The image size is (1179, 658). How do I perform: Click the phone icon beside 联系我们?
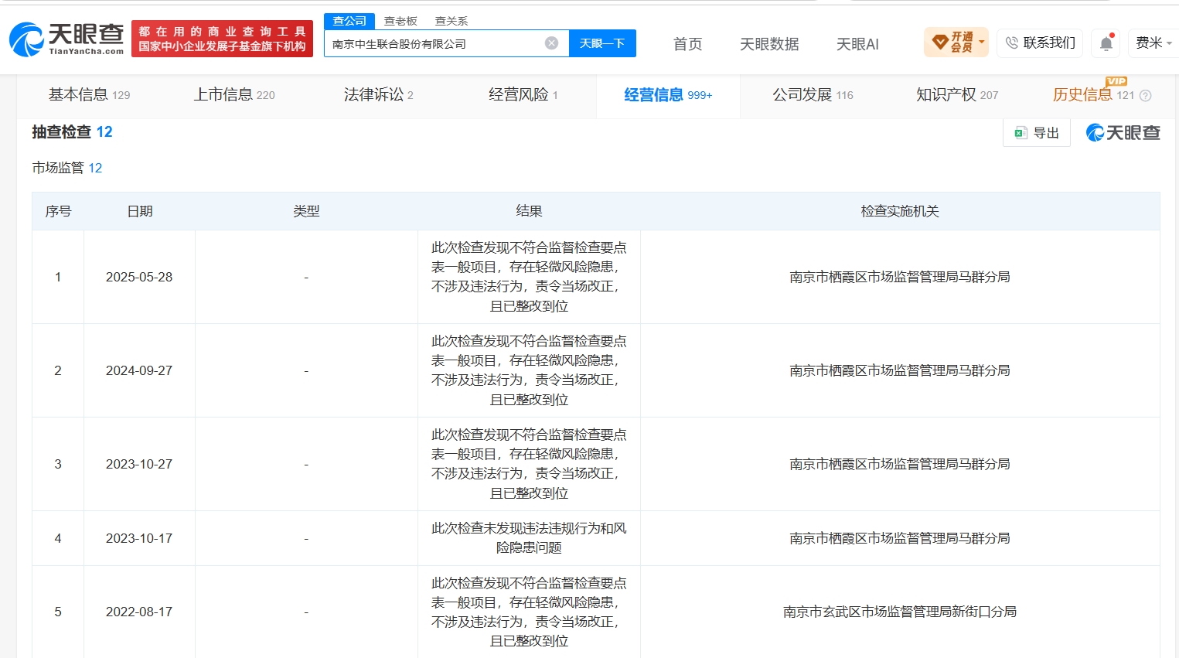click(x=1011, y=43)
